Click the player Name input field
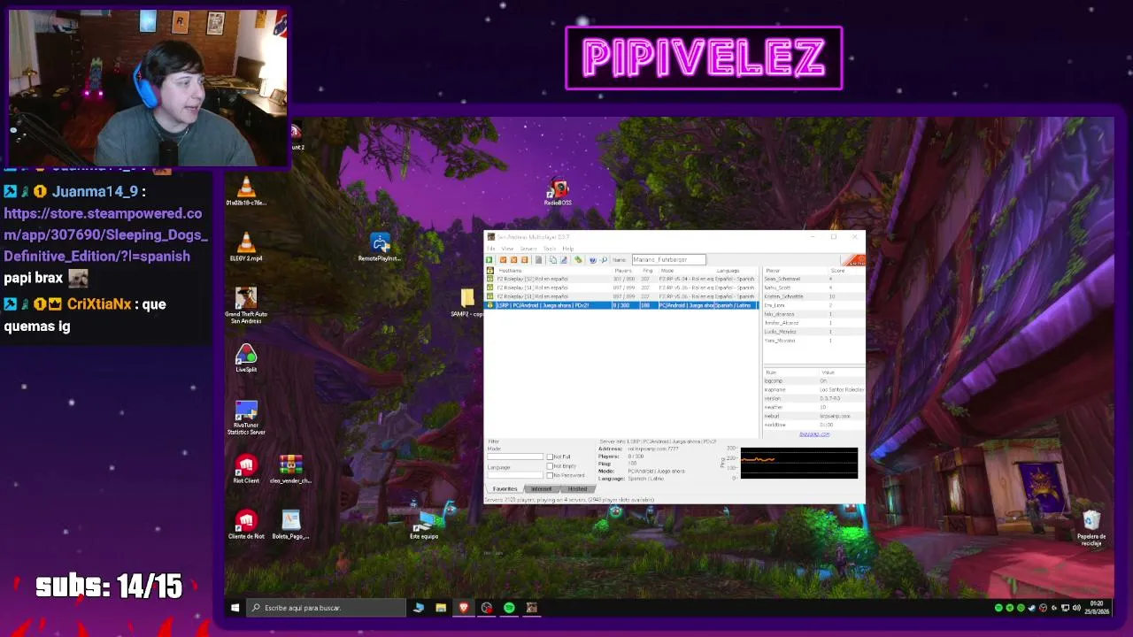Viewport: 1133px width, 637px height. (x=668, y=260)
